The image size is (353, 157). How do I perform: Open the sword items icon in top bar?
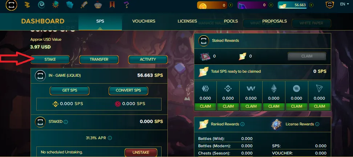[x=84, y=4]
